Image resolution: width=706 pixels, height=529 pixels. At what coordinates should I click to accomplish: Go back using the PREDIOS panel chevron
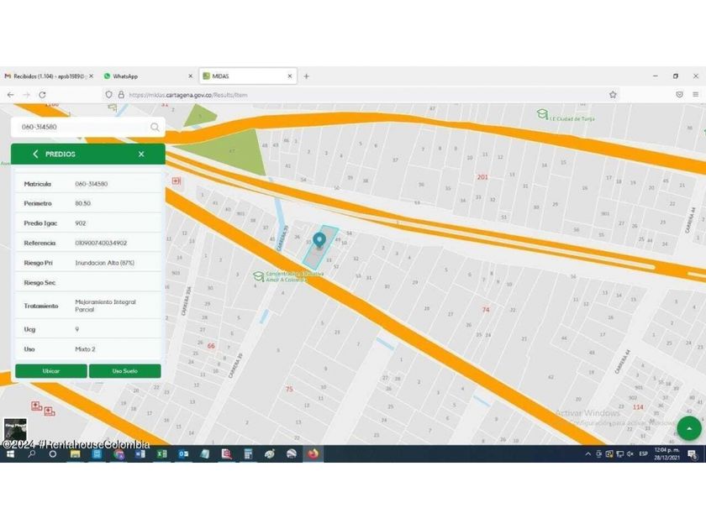35,154
